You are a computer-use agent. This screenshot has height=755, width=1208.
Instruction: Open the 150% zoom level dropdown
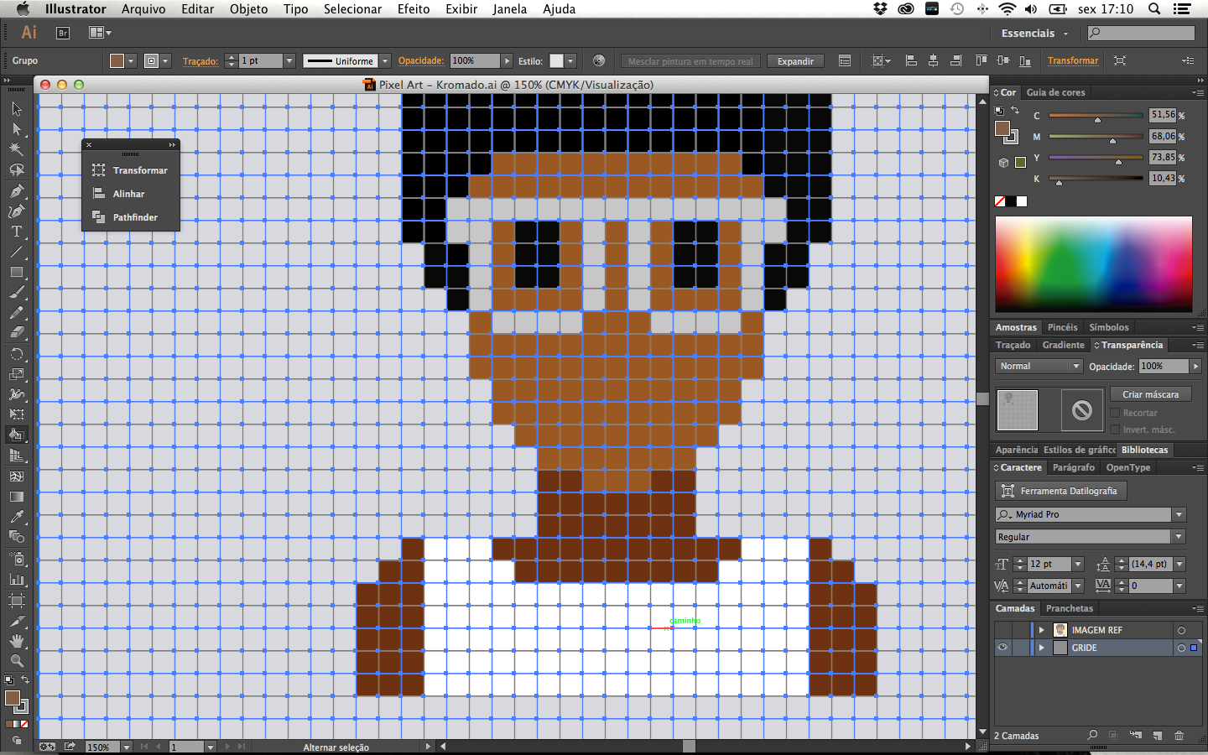pyautogui.click(x=127, y=747)
